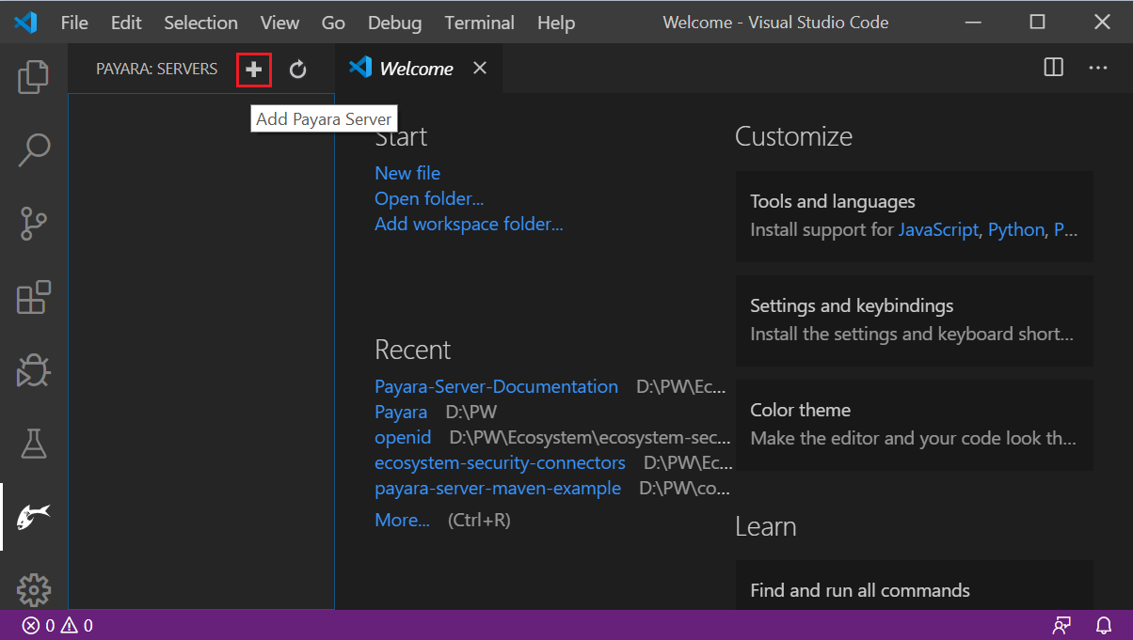The width and height of the screenshot is (1133, 640).
Task: Open the Edit menu
Action: tap(126, 23)
